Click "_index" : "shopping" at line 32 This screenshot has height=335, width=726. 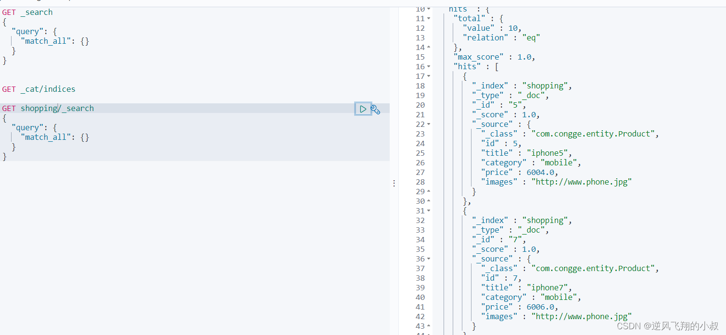522,221
